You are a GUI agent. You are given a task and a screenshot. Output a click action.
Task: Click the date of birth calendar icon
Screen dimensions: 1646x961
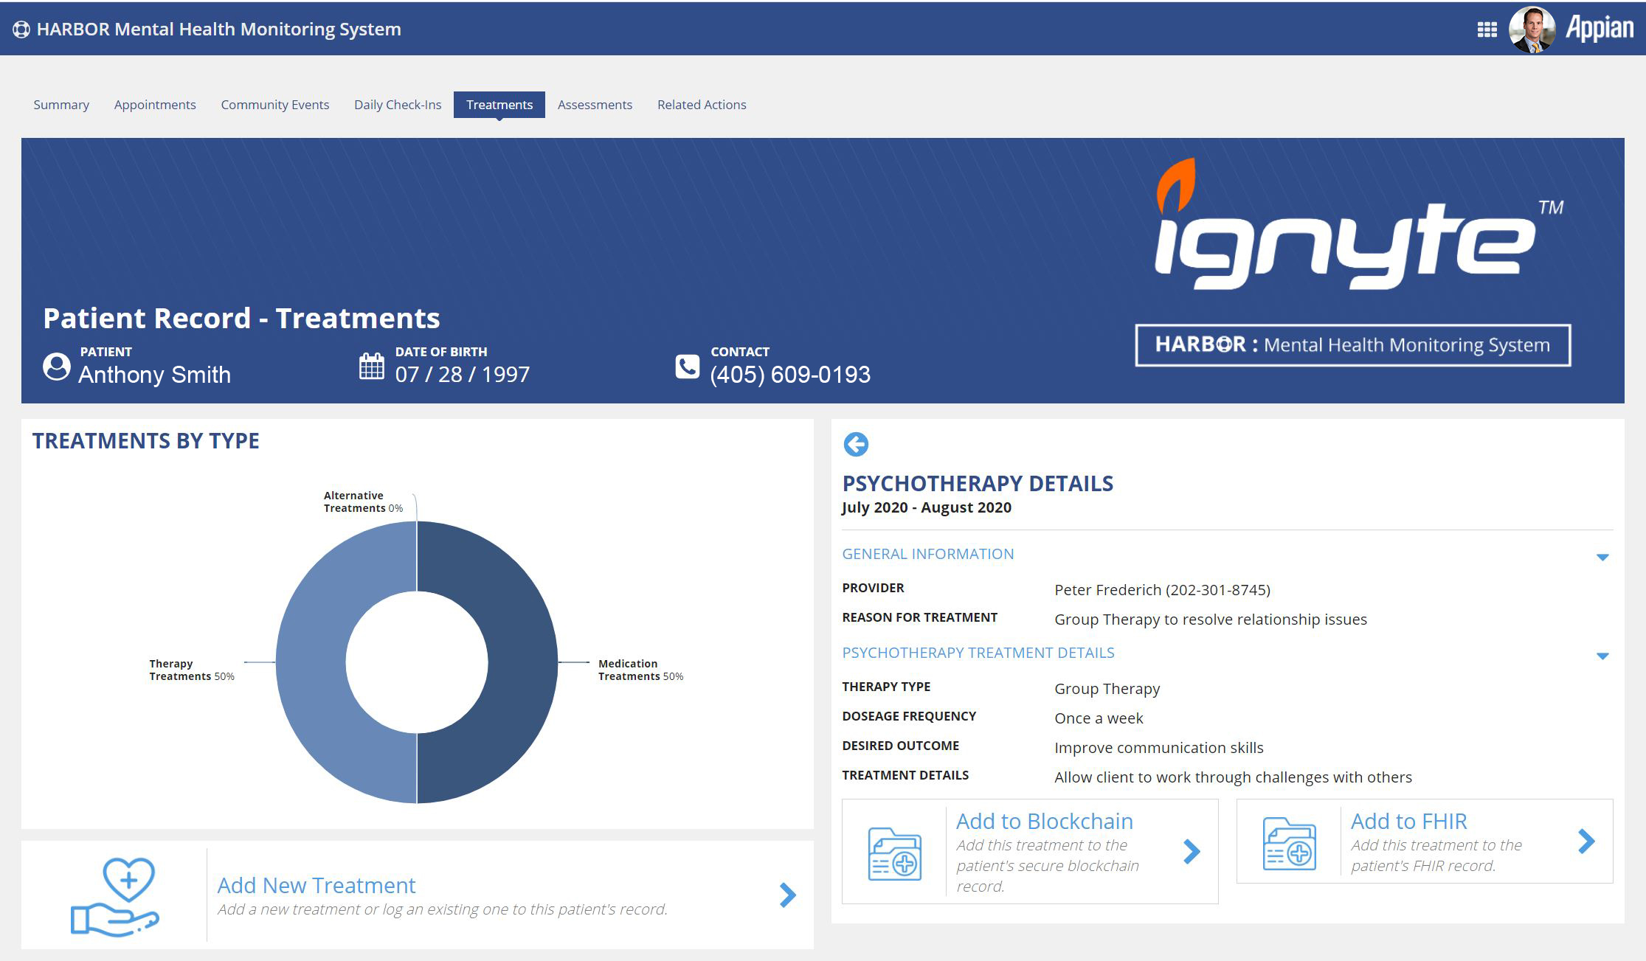click(x=371, y=366)
